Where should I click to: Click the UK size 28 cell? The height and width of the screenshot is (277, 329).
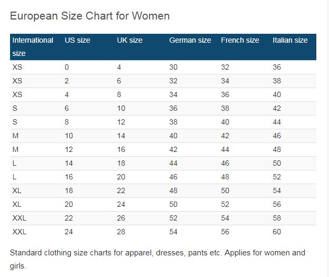[122, 232]
